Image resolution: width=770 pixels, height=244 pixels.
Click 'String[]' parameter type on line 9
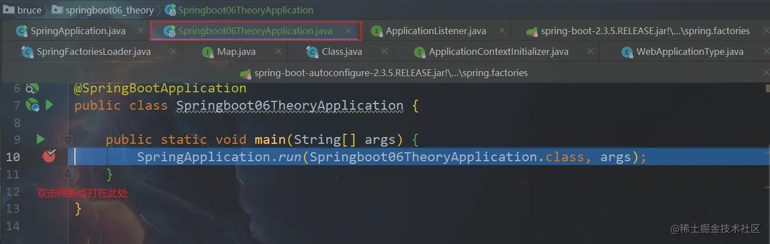point(325,139)
